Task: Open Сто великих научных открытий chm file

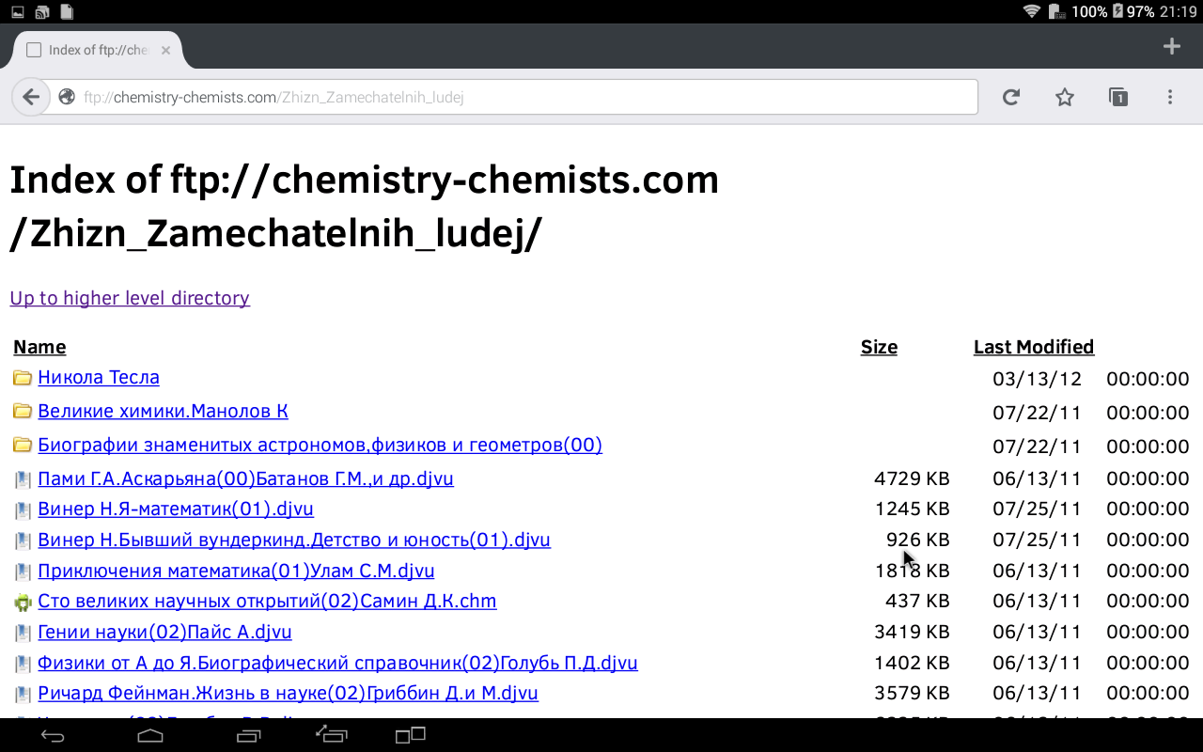Action: pos(267,601)
